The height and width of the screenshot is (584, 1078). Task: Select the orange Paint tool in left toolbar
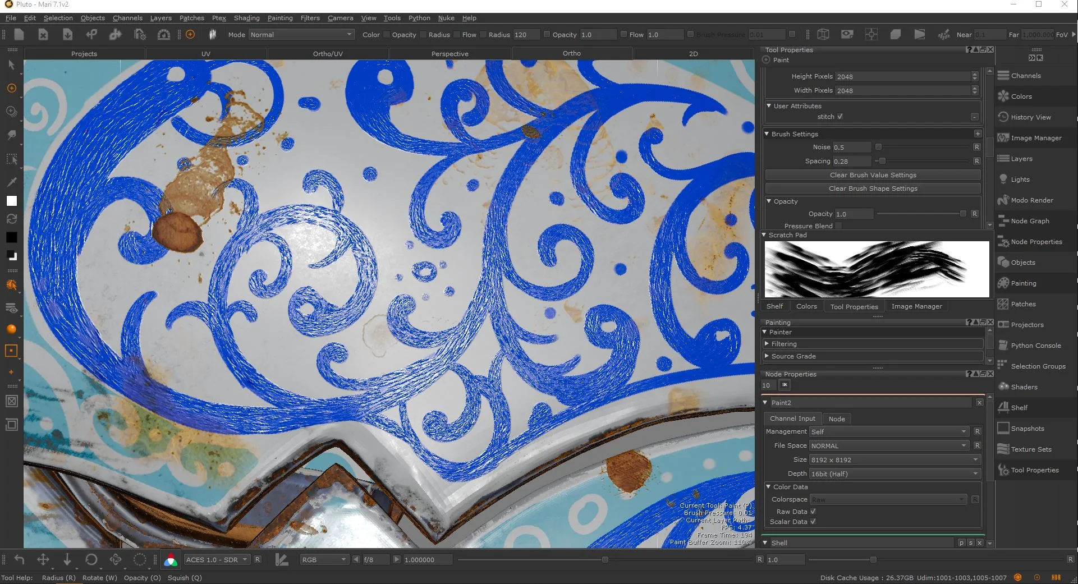(11, 88)
